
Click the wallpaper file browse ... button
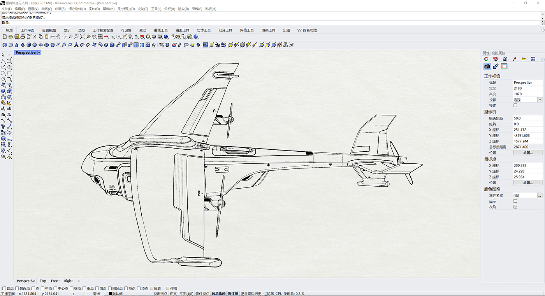pyautogui.click(x=540, y=196)
